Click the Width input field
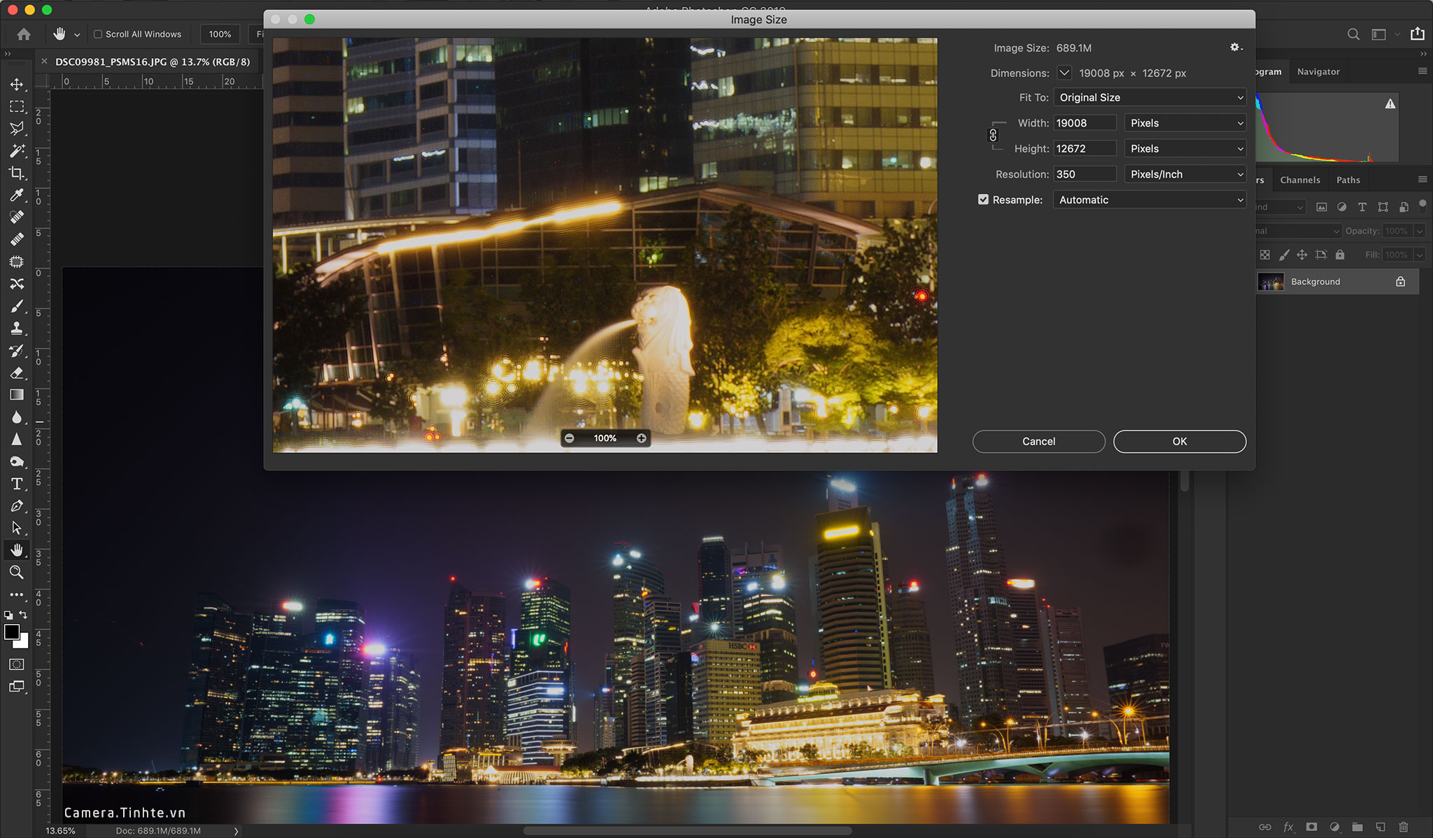This screenshot has width=1433, height=838. click(1085, 123)
